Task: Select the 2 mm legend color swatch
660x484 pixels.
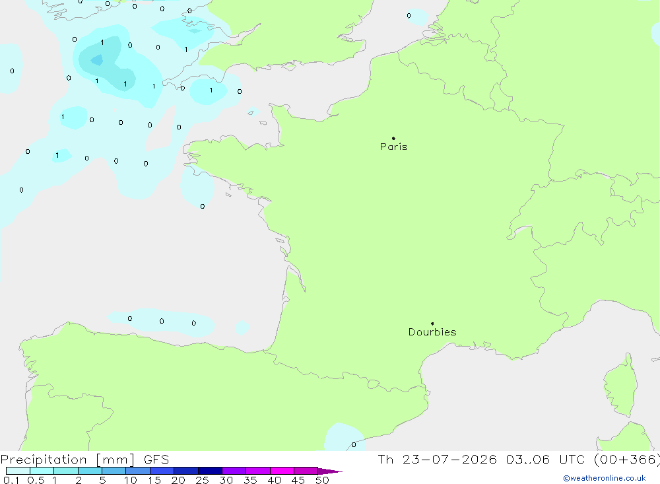Action: [90, 471]
